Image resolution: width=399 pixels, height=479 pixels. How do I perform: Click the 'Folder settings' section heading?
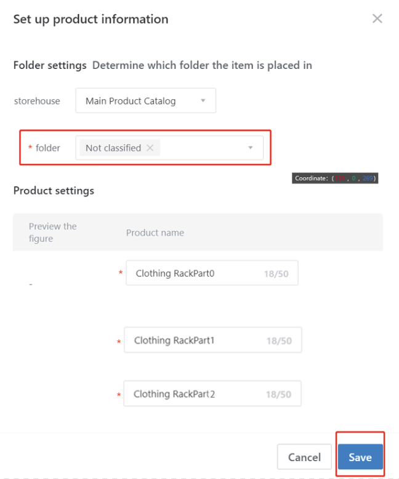(x=50, y=65)
